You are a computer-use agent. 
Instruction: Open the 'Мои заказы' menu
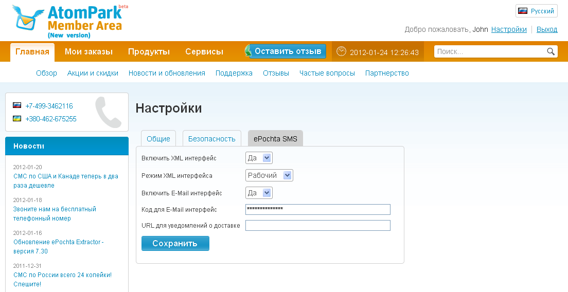(x=88, y=51)
